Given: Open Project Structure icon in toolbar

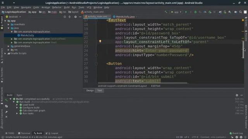Looking at the screenshot, I should [236, 12].
